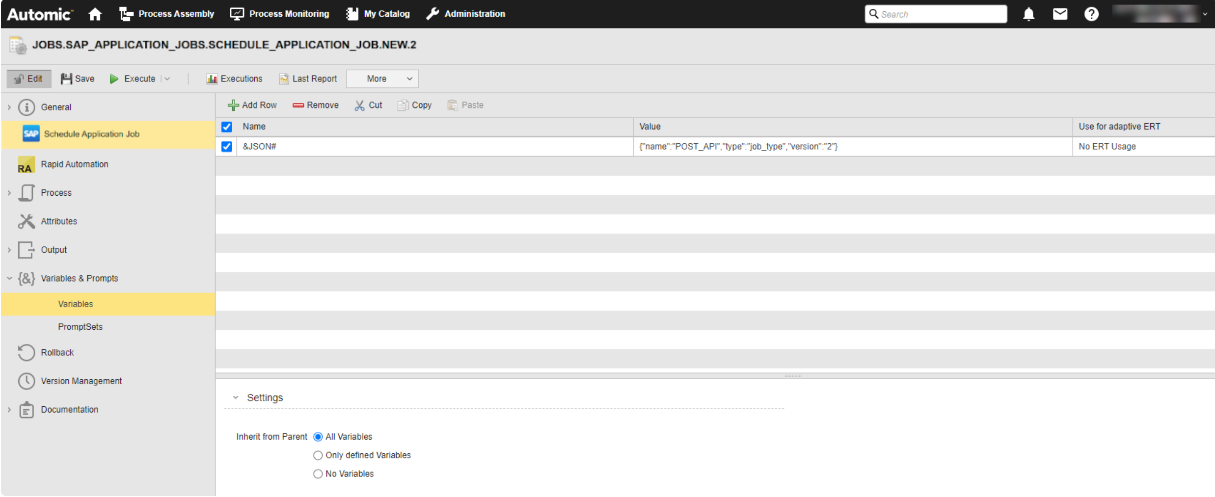This screenshot has height=497, width=1215.
Task: Click the Process script icon
Action: 27,193
